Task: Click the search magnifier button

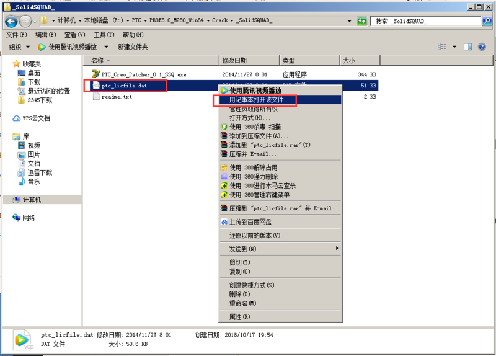Action: click(487, 21)
